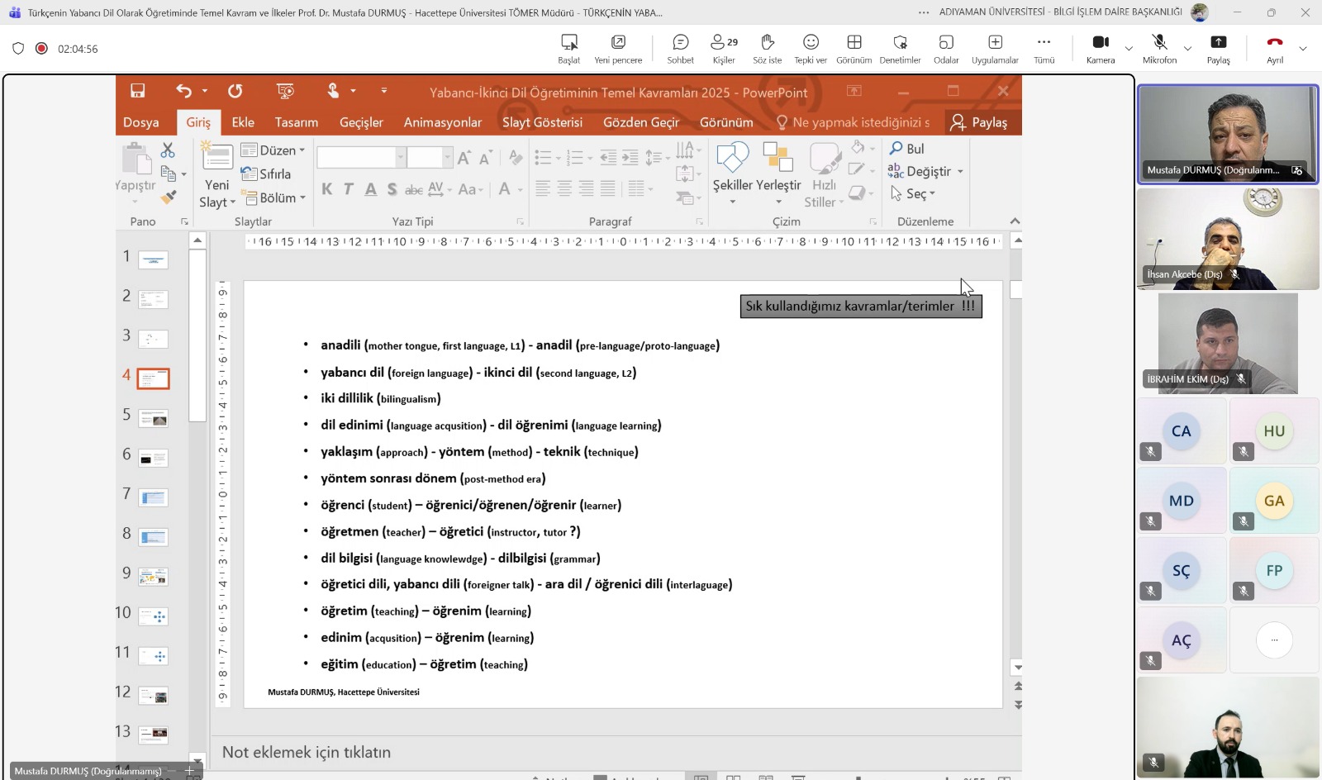Screen dimensions: 1322x780
Task: Open the dropdown next to Ayrıl
Action: click(x=1303, y=49)
